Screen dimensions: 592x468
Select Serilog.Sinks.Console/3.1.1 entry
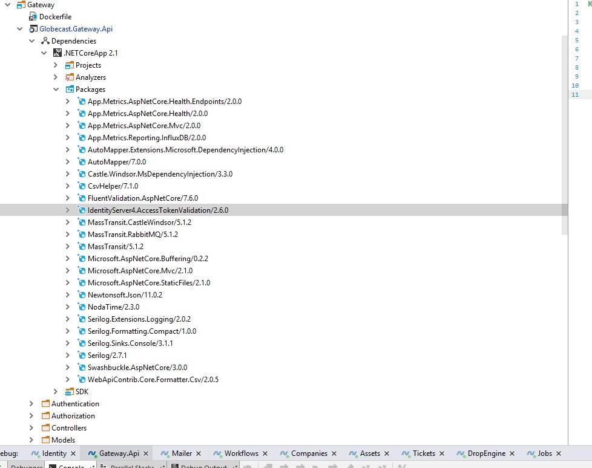click(130, 343)
